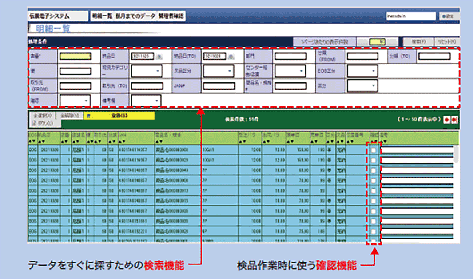Focus the 商品名・規格 search input field
The width and height of the screenshot is (473, 279).
290,86
